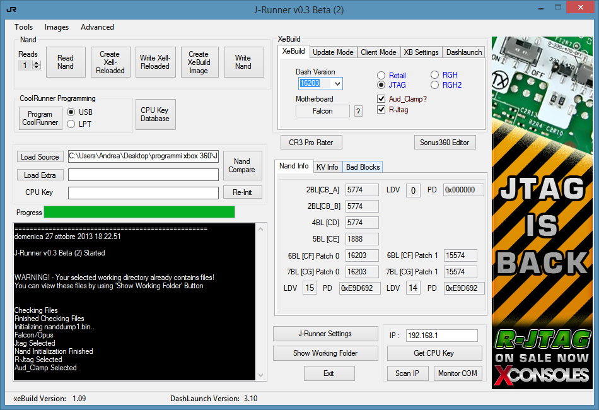Click the Load Source button
599x410 pixels.
(x=40, y=156)
